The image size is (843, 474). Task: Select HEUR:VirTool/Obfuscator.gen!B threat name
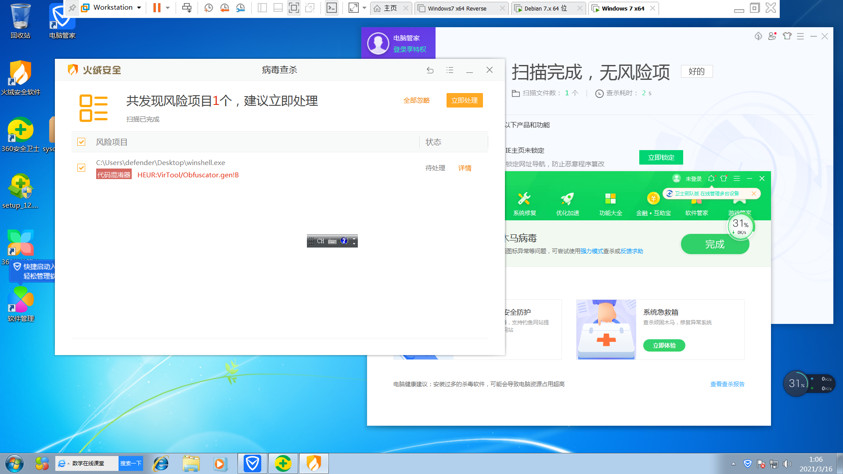[188, 175]
